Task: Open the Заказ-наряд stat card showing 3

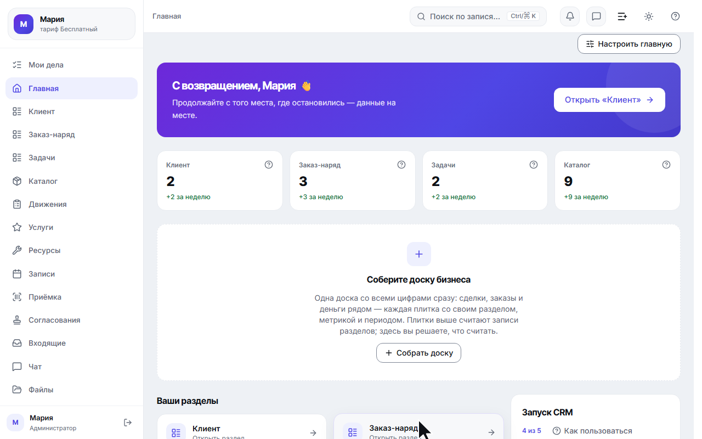Action: tap(353, 181)
